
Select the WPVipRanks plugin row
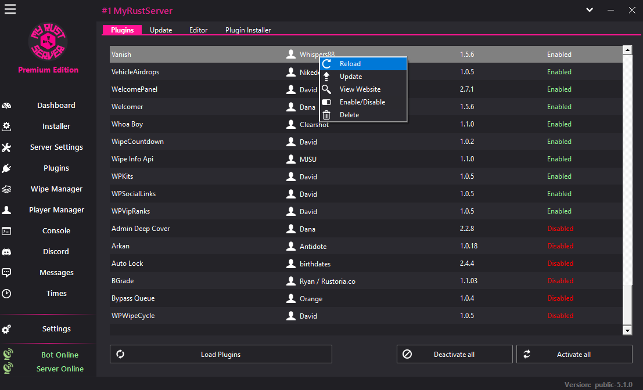[366, 211]
